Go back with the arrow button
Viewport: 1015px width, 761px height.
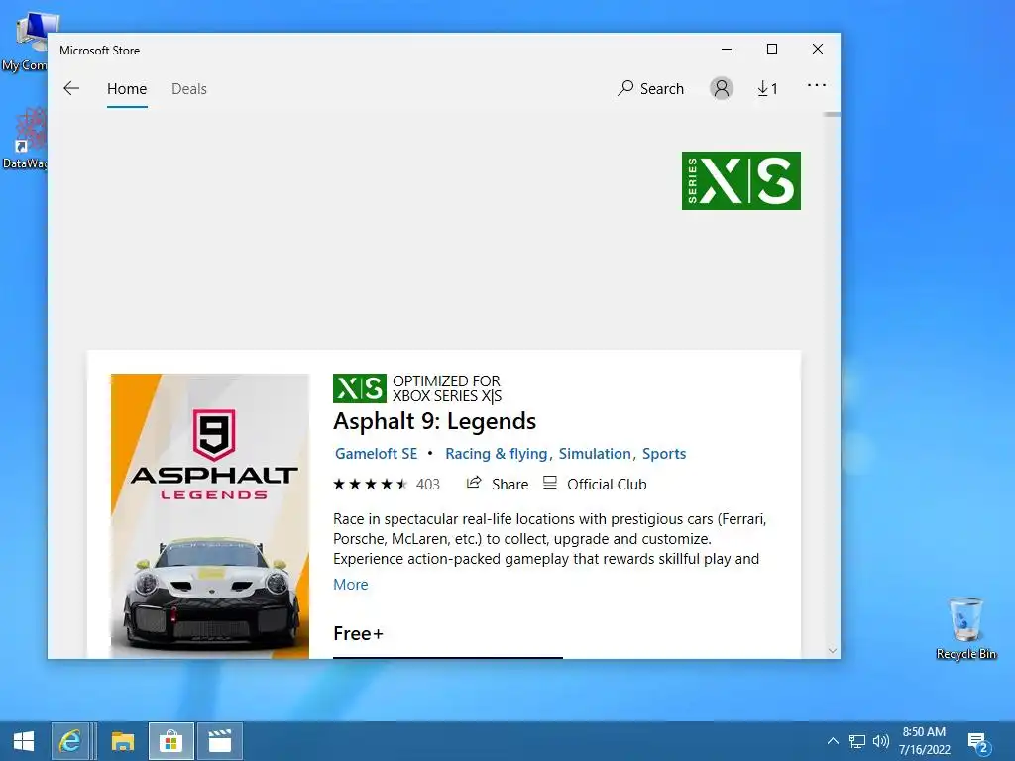(x=71, y=88)
